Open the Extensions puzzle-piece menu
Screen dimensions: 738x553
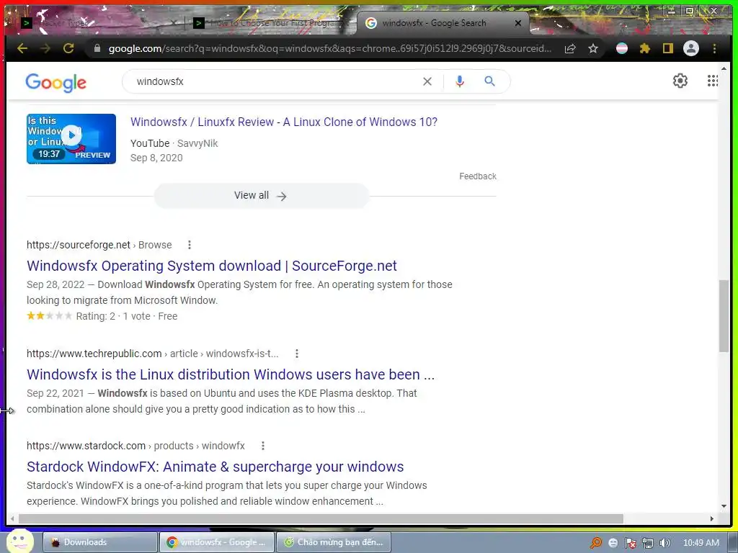pos(645,48)
